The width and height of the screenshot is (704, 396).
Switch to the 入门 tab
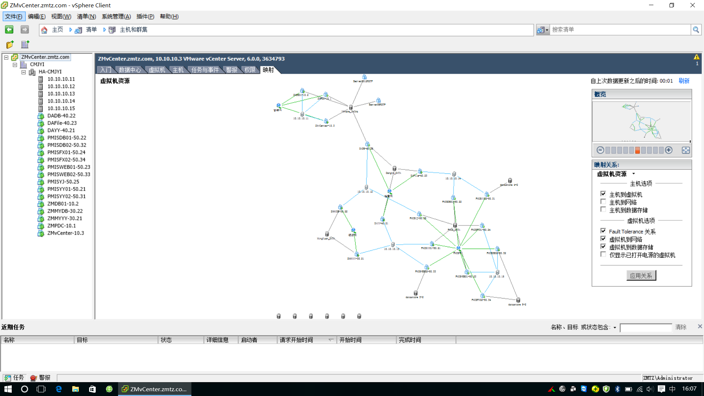pos(106,70)
